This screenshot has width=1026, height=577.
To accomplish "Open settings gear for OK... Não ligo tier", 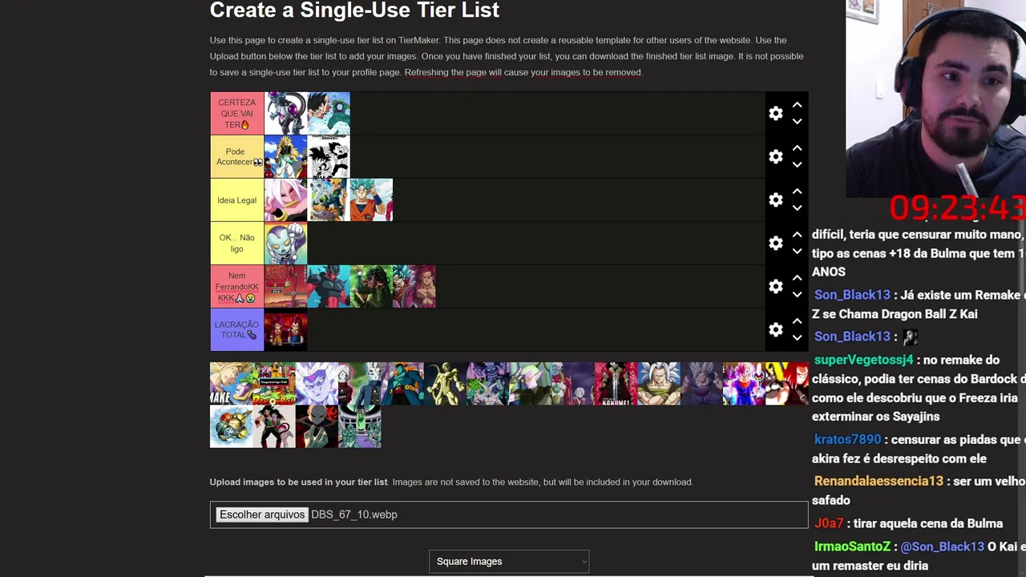I will [x=775, y=244].
